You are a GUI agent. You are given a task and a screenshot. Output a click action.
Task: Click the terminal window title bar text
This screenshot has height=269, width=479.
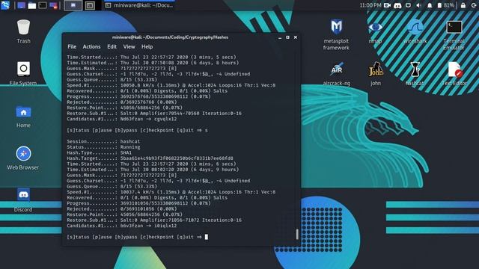pyautogui.click(x=170, y=37)
